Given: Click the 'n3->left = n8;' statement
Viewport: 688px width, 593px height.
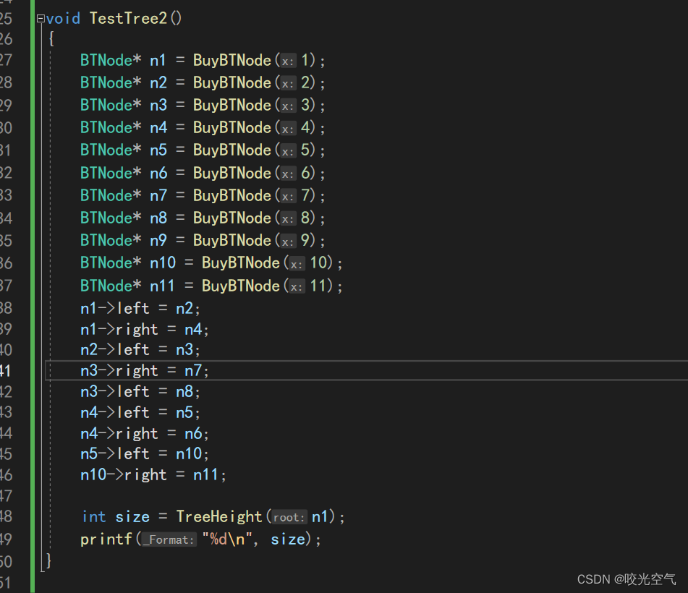Looking at the screenshot, I should (140, 391).
